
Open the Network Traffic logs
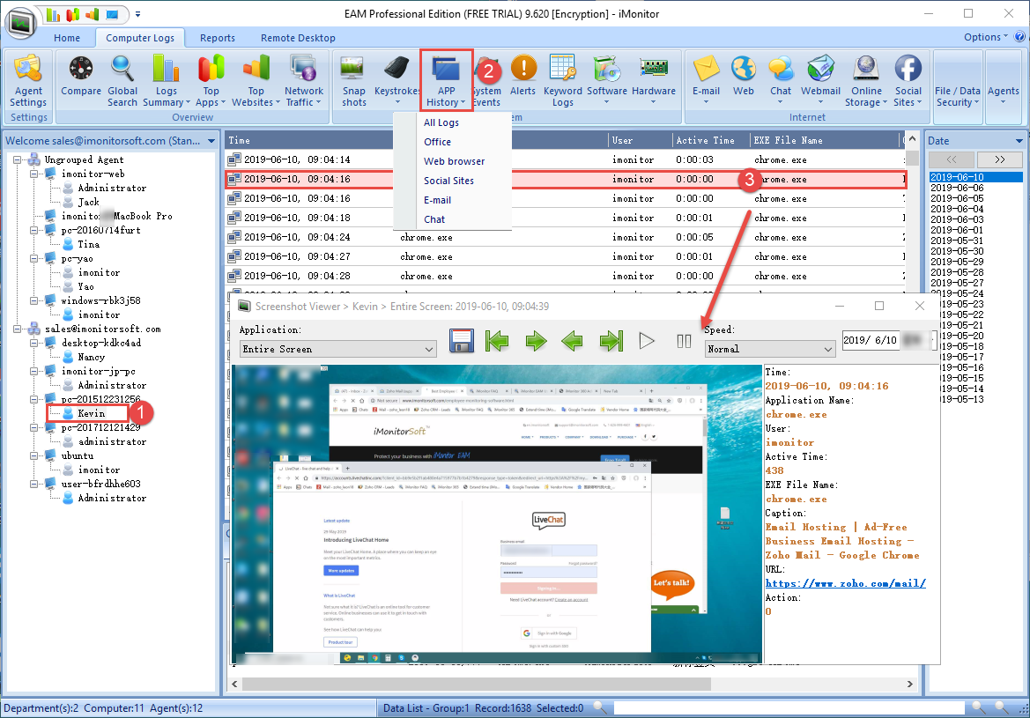point(303,81)
